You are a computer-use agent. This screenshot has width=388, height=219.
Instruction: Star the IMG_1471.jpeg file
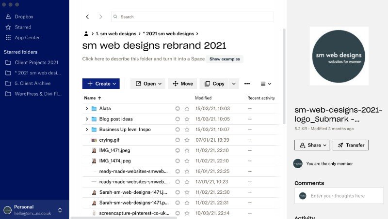pyautogui.click(x=187, y=150)
